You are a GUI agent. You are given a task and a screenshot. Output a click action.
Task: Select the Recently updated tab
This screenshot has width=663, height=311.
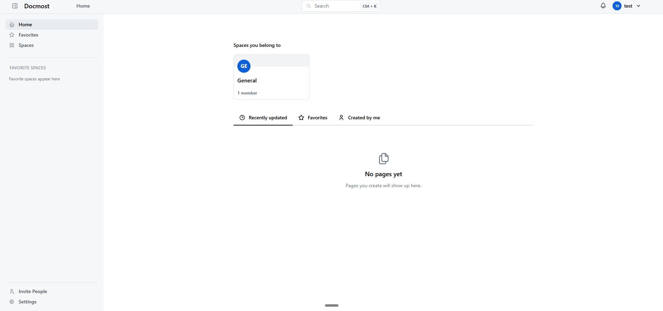267,118
